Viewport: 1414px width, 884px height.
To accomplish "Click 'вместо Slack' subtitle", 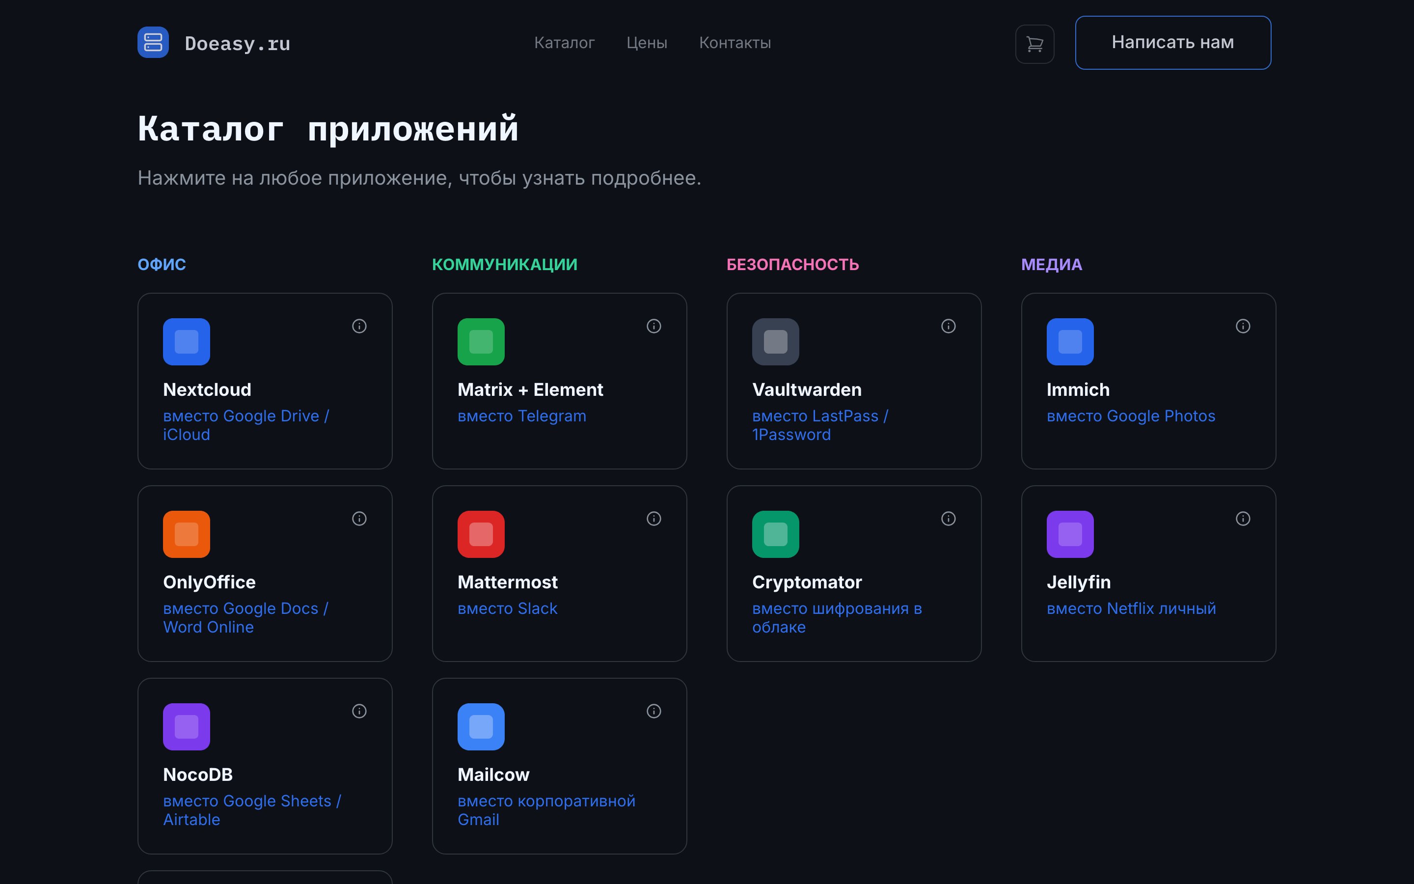I will point(507,608).
